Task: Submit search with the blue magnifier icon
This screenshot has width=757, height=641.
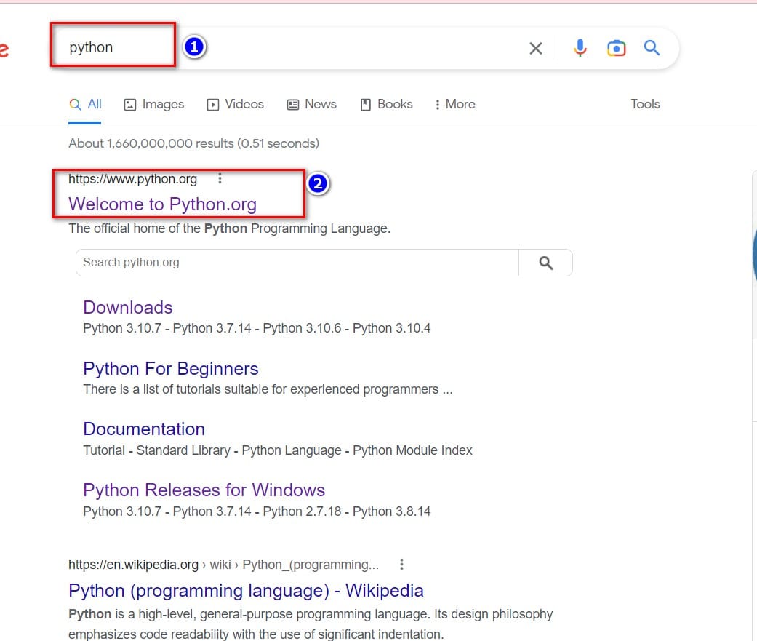Action: coord(652,47)
